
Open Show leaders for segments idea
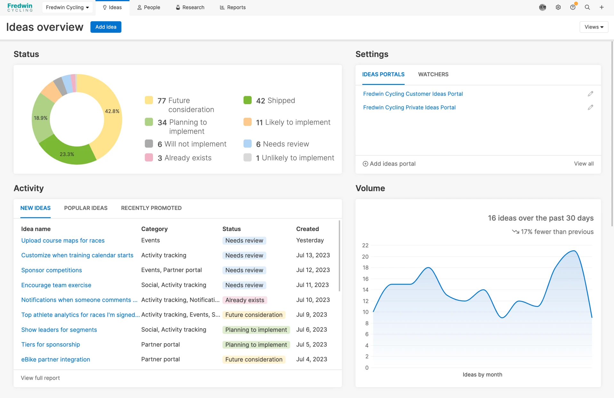point(59,329)
